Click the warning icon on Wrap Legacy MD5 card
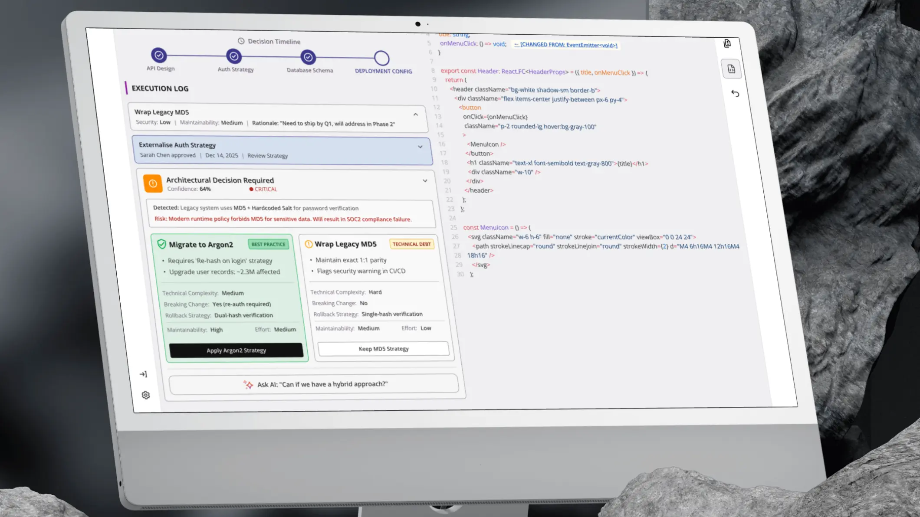The height and width of the screenshot is (517, 920). [x=309, y=243]
